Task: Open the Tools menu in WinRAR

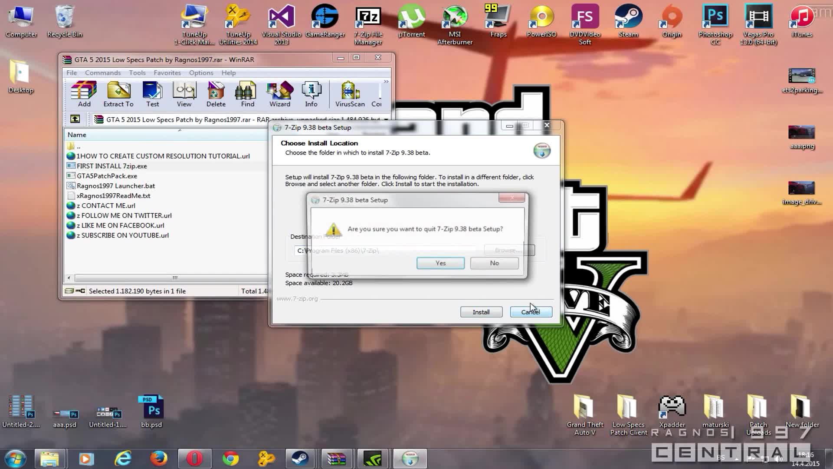Action: 137,73
